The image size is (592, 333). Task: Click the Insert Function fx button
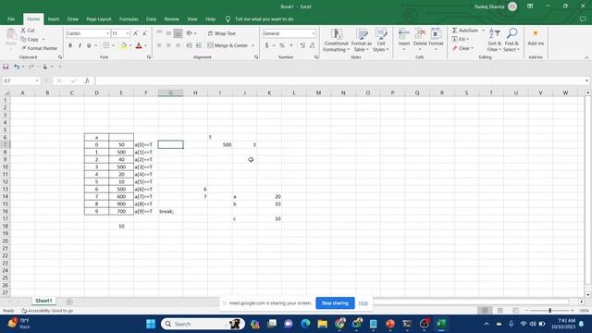pos(87,80)
